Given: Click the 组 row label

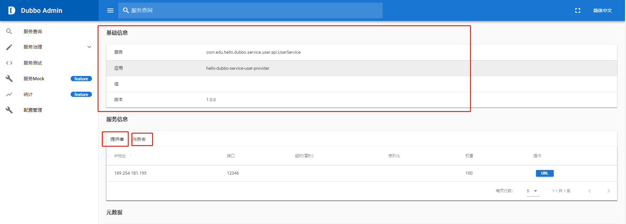Looking at the screenshot, I should [x=117, y=84].
